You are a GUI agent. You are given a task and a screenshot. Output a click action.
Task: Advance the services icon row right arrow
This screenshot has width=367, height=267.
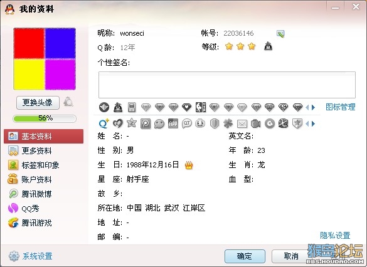pos(314,123)
